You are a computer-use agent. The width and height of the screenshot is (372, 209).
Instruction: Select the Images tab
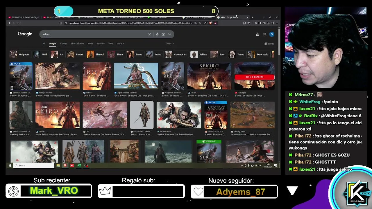click(52, 44)
